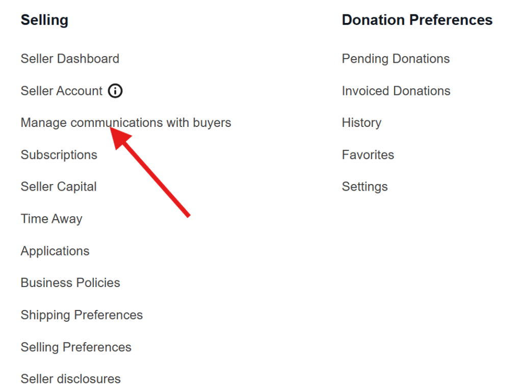Go to Selling Preferences
This screenshot has width=522, height=391.
click(76, 347)
